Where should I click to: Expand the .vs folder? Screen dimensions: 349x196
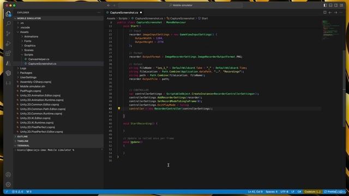tap(59, 23)
